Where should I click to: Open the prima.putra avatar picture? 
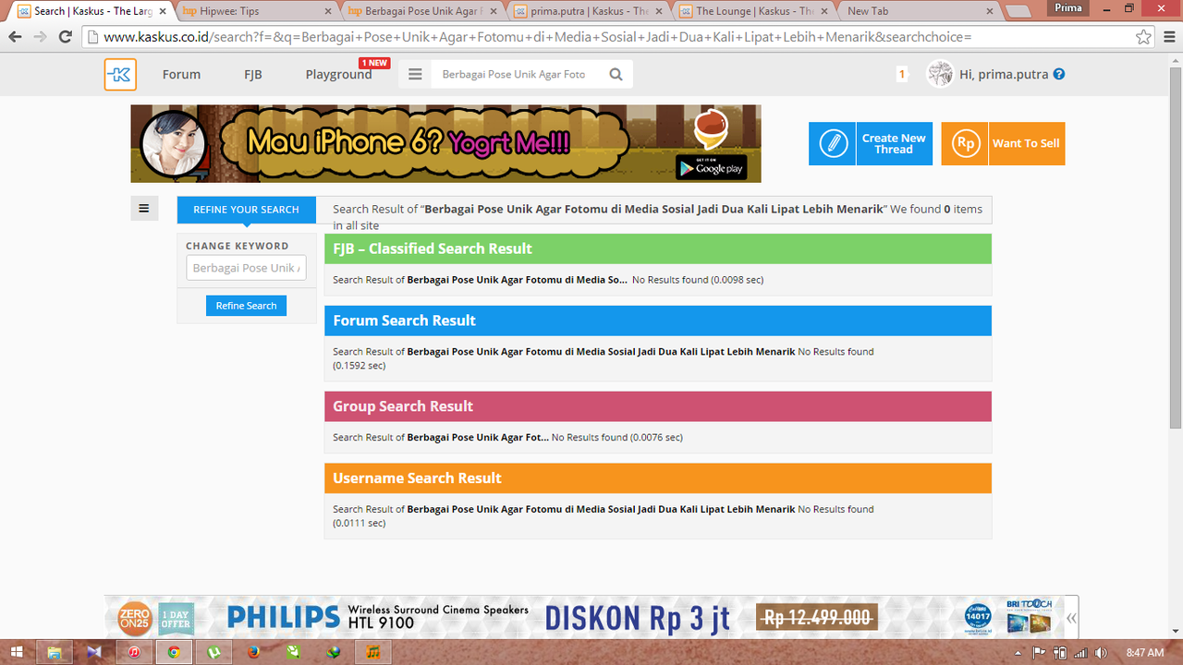[940, 74]
